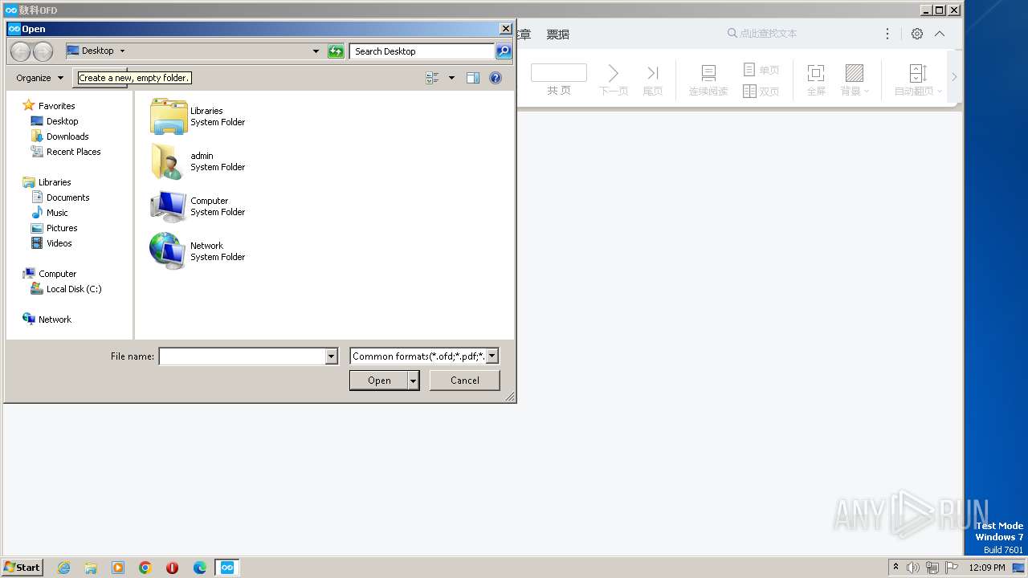Open Internet Explorer from taskbar
This screenshot has height=578, width=1028.
[x=63, y=568]
